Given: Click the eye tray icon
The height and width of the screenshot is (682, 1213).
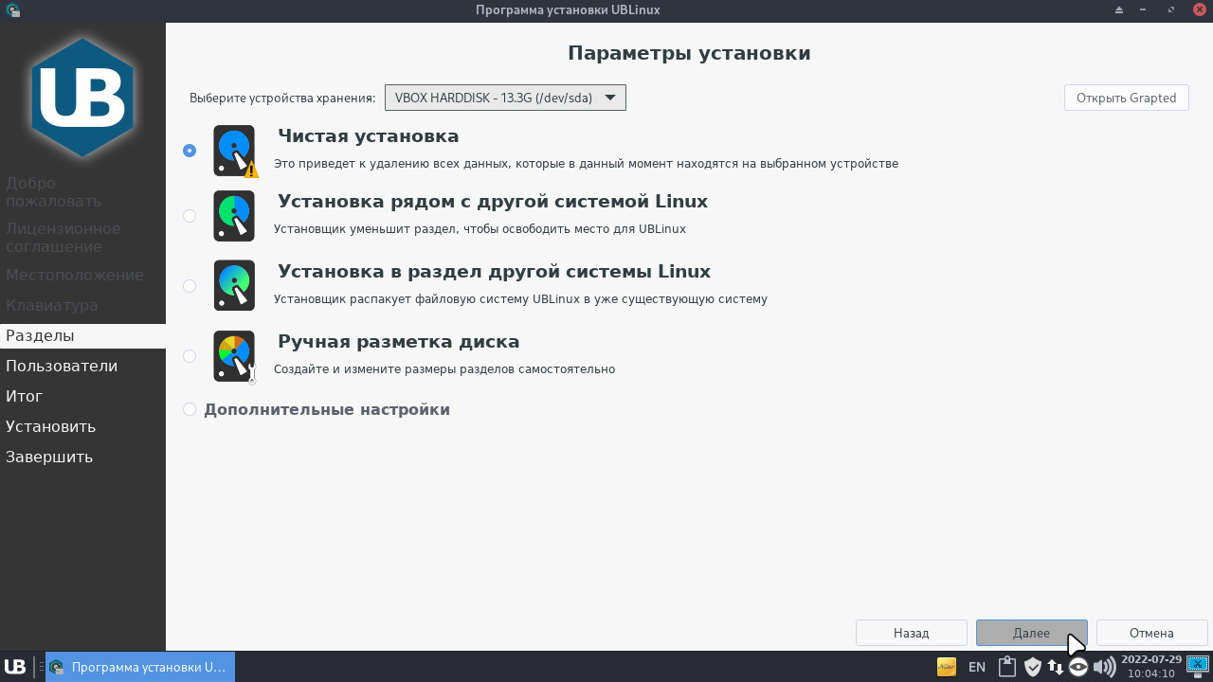Looking at the screenshot, I should 1078,667.
